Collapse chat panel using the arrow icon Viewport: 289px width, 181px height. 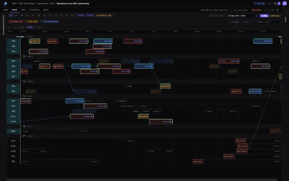[286, 11]
